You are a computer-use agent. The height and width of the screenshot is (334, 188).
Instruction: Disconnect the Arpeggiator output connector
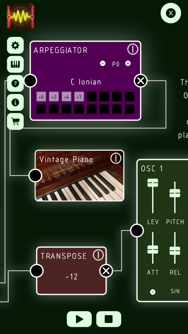pyautogui.click(x=141, y=81)
